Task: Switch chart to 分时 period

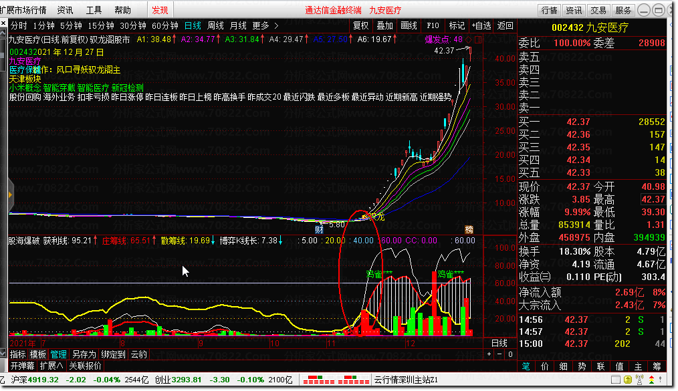Action: tap(19, 26)
